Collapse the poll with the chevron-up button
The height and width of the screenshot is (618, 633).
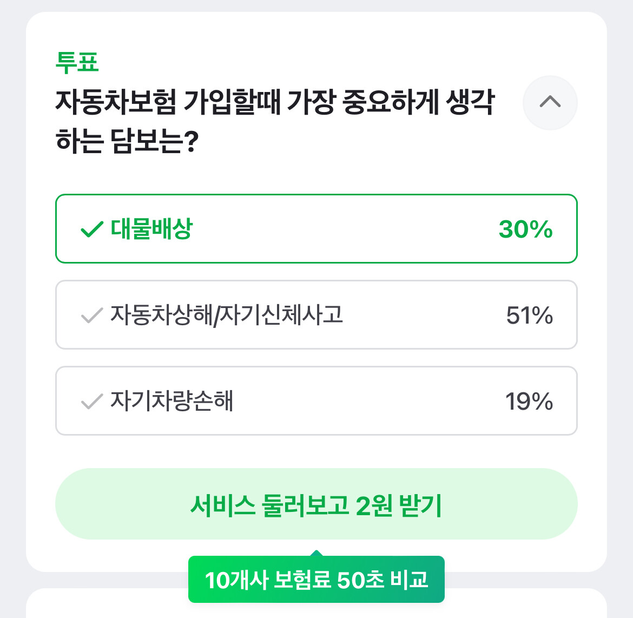(550, 102)
